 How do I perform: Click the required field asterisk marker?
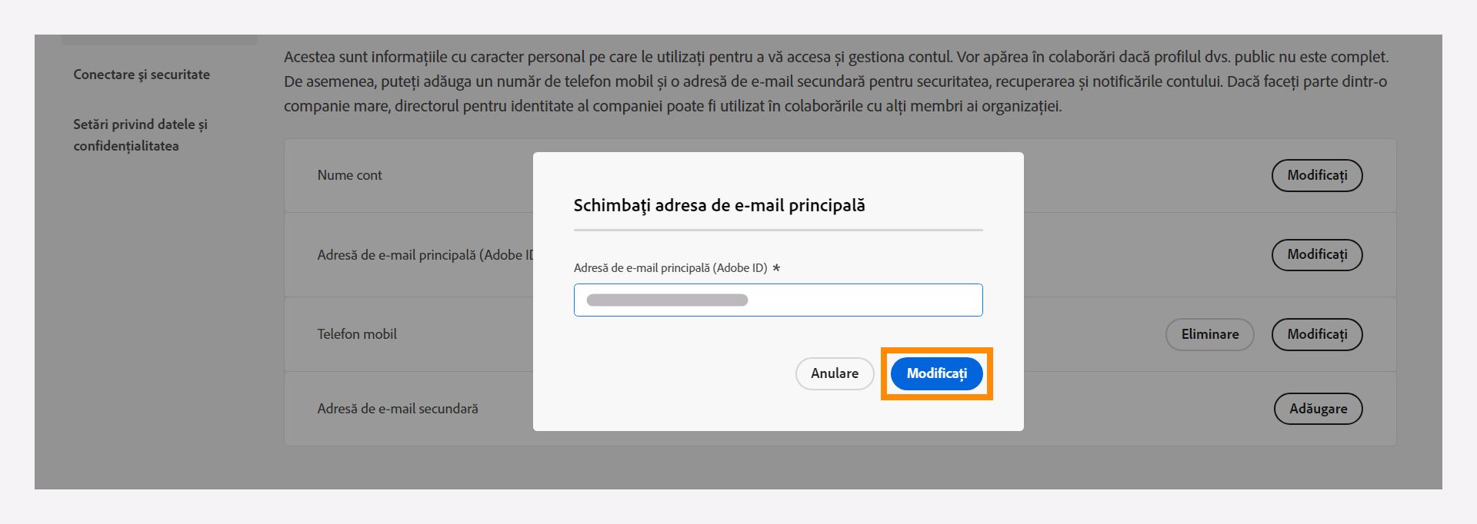point(777,269)
